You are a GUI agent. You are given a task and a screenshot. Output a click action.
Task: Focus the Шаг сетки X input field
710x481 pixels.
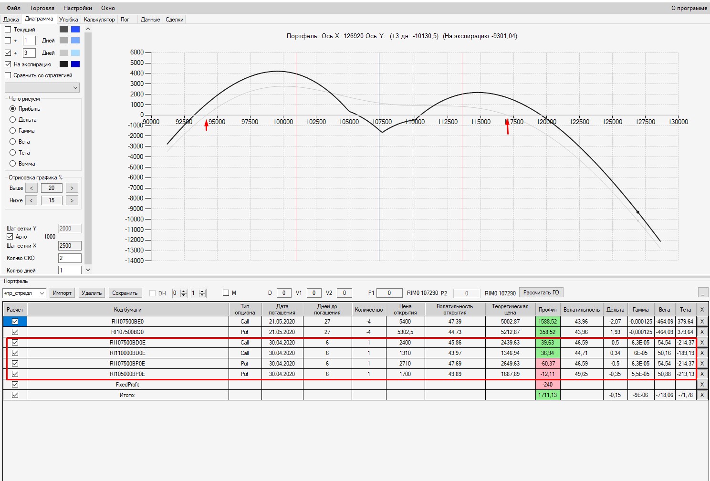point(70,246)
